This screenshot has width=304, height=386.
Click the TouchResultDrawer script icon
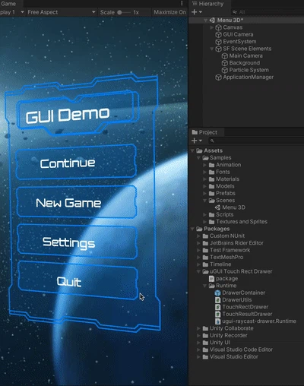[217, 314]
